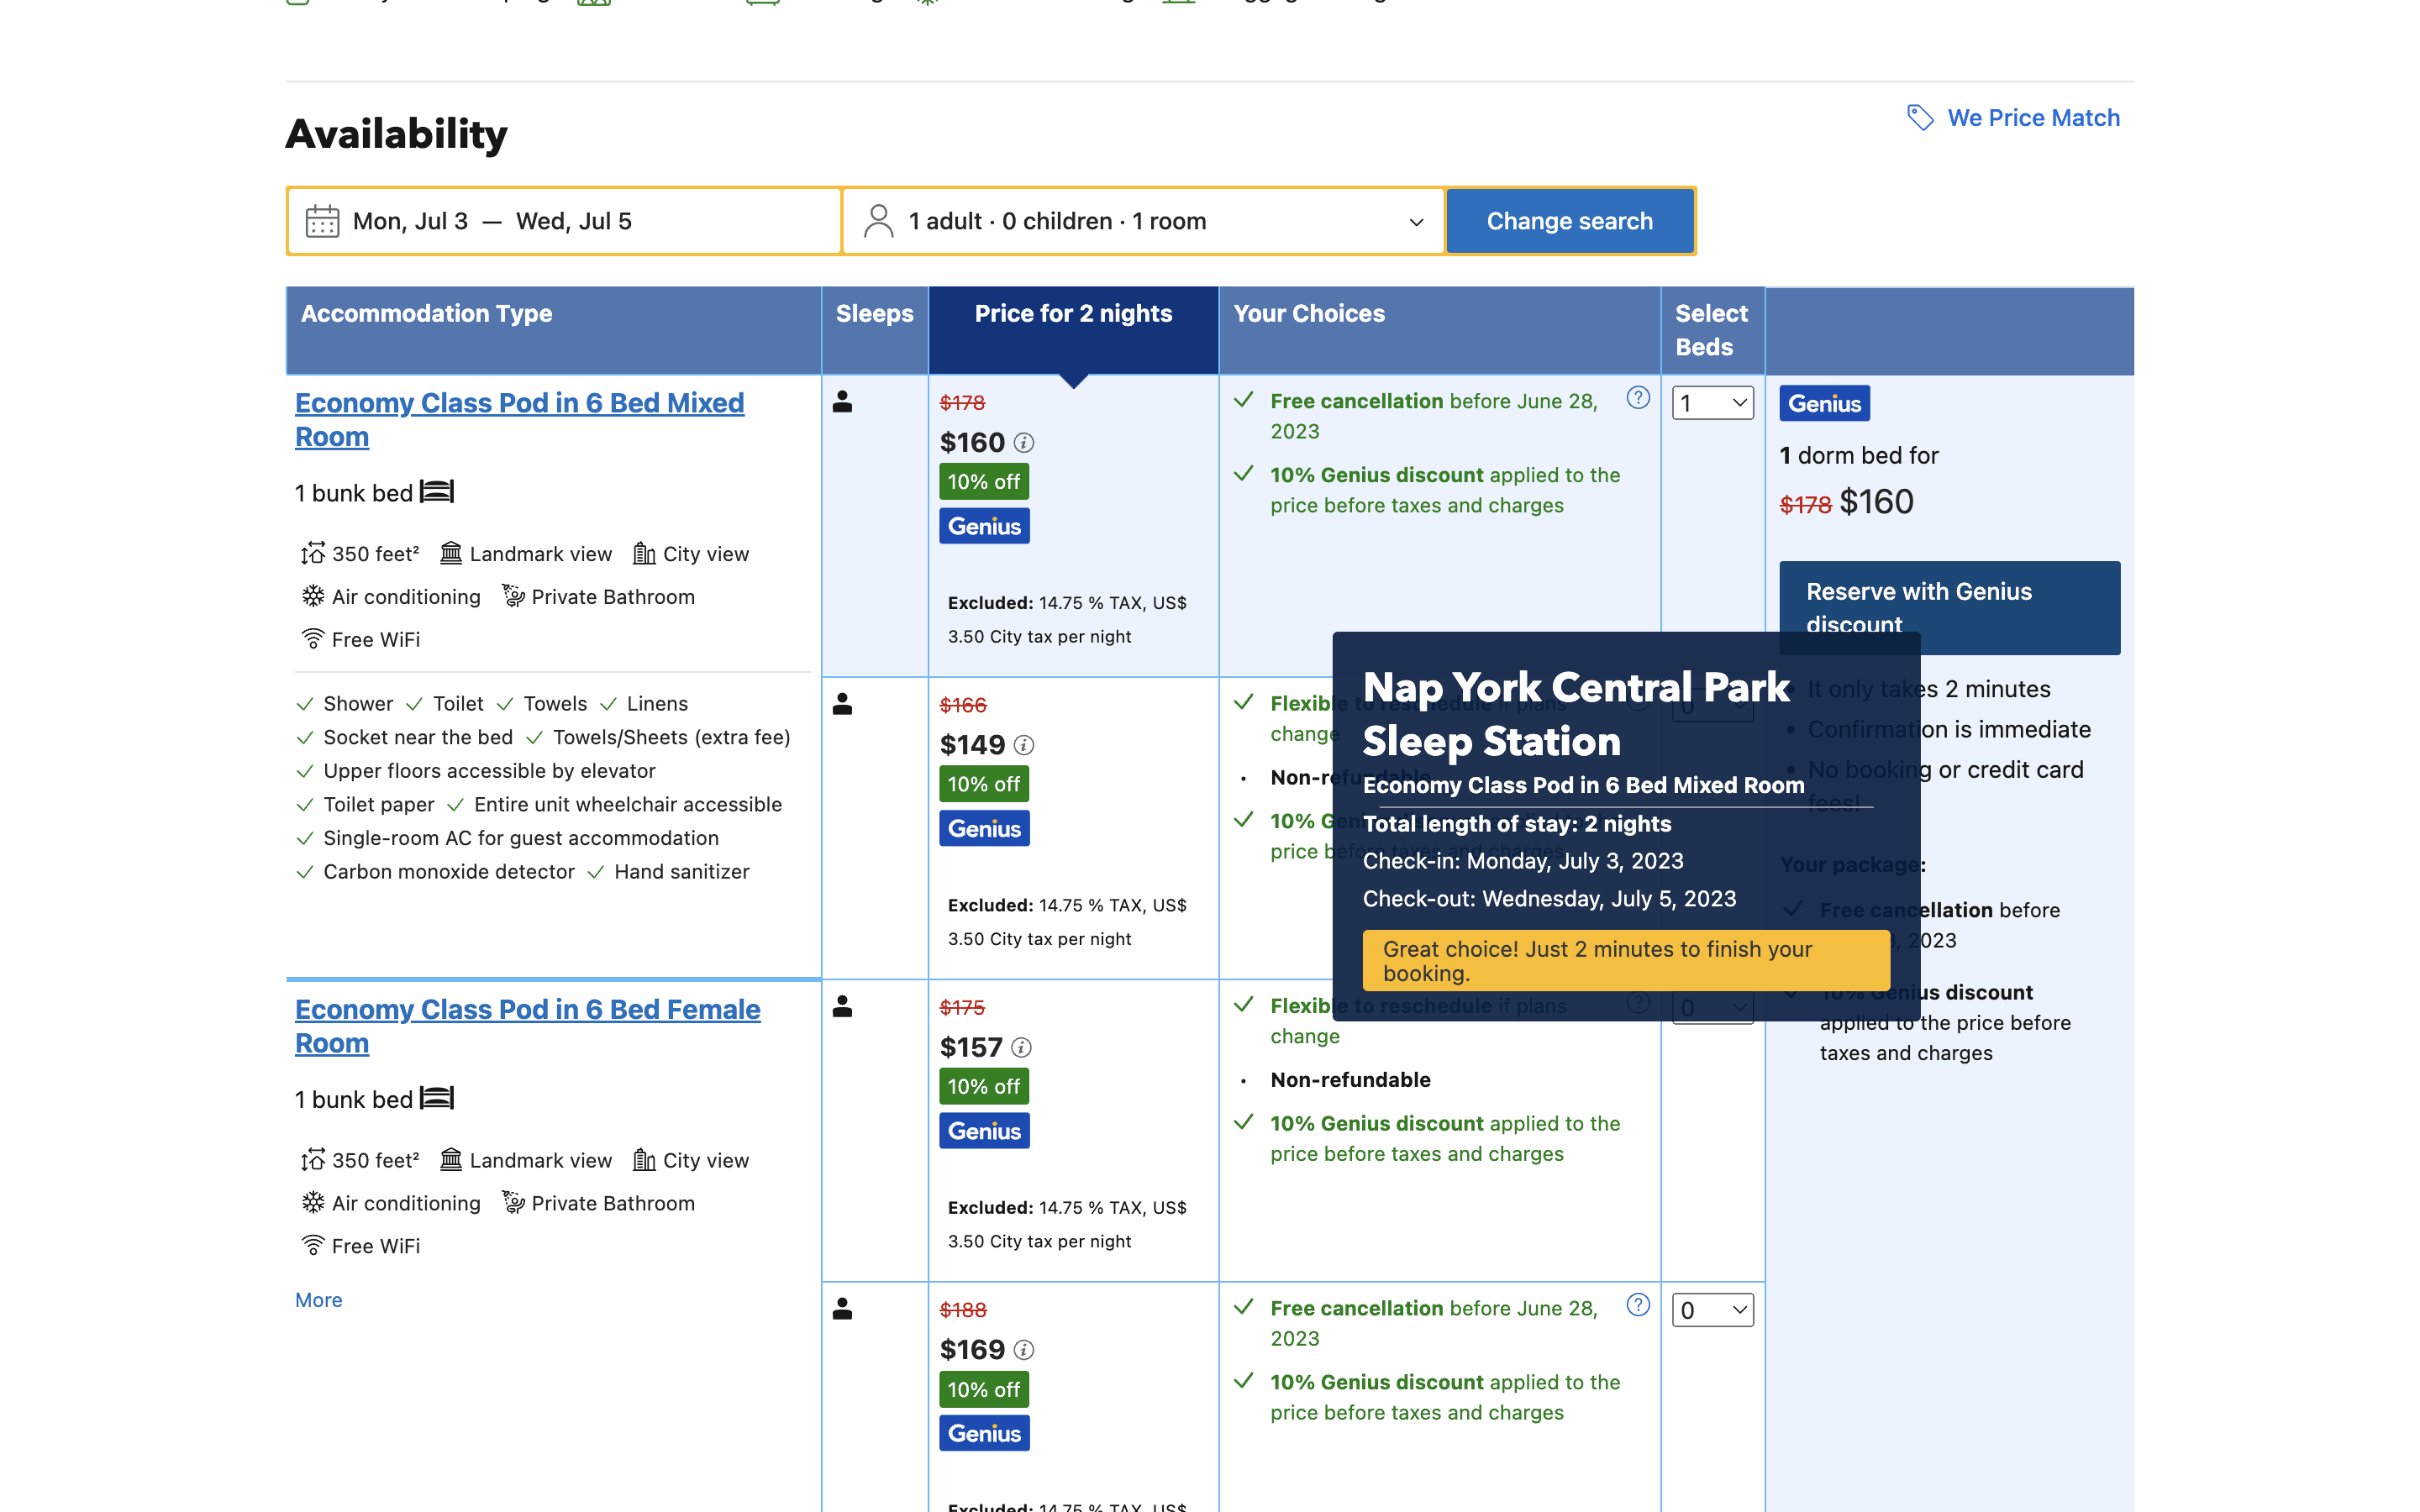This screenshot has width=2420, height=1512.
Task: Click help icon beside last Free cancellation
Action: [1638, 1305]
